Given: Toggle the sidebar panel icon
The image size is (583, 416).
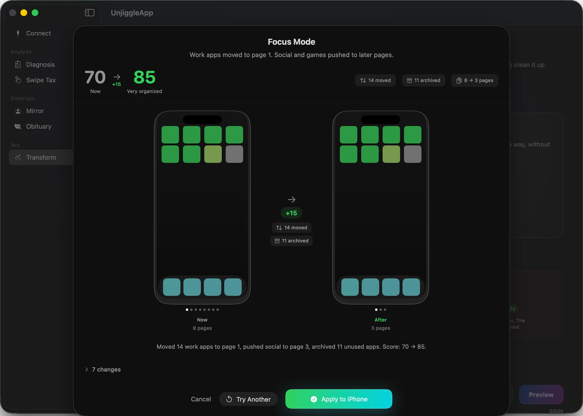Looking at the screenshot, I should (x=90, y=13).
